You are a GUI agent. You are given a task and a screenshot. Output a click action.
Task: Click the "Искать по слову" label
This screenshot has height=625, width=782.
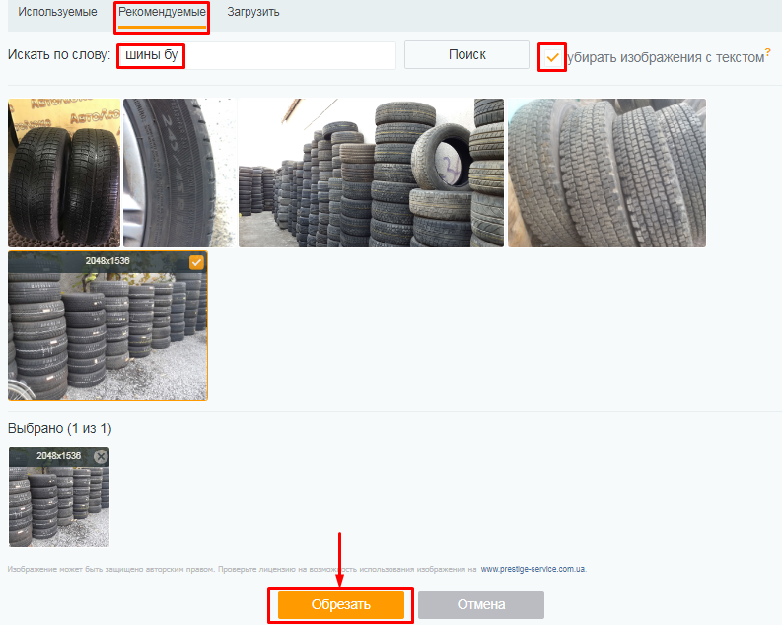pyautogui.click(x=58, y=55)
